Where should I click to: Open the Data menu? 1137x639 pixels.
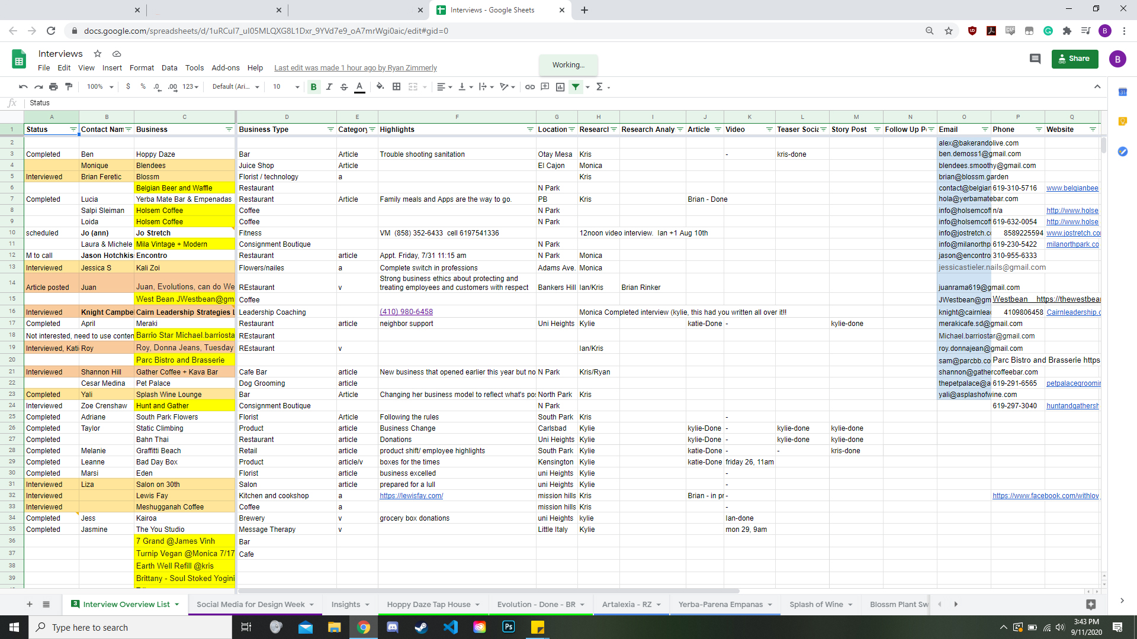[169, 68]
